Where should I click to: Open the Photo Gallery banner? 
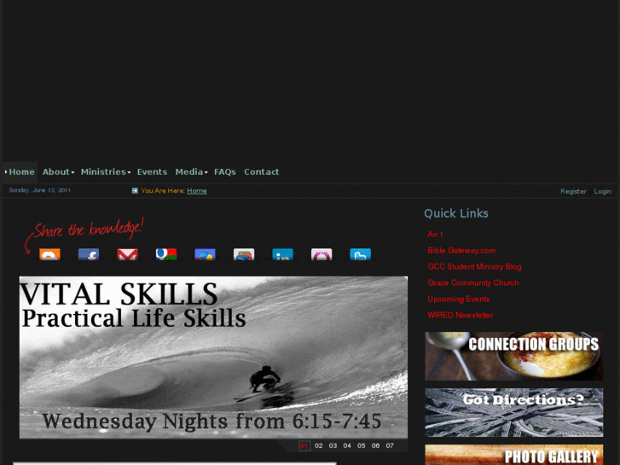514,454
